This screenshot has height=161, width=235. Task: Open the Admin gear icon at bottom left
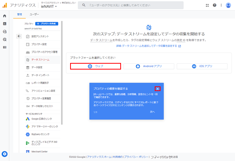tap(4, 154)
